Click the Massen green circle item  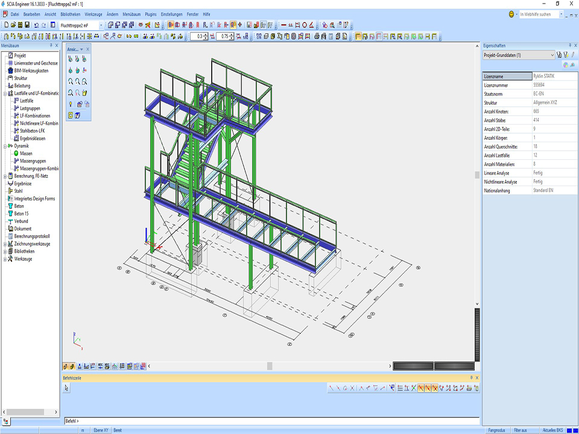pos(26,154)
